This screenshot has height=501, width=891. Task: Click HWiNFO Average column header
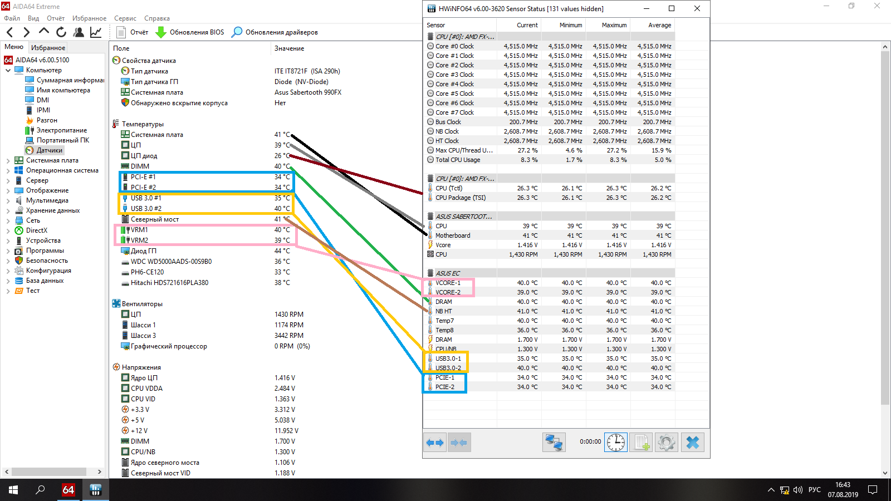(652, 25)
